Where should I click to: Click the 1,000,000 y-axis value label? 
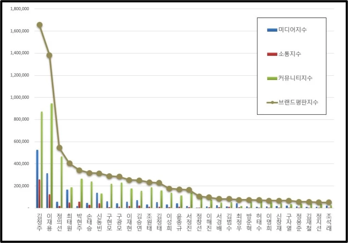(x=19, y=97)
